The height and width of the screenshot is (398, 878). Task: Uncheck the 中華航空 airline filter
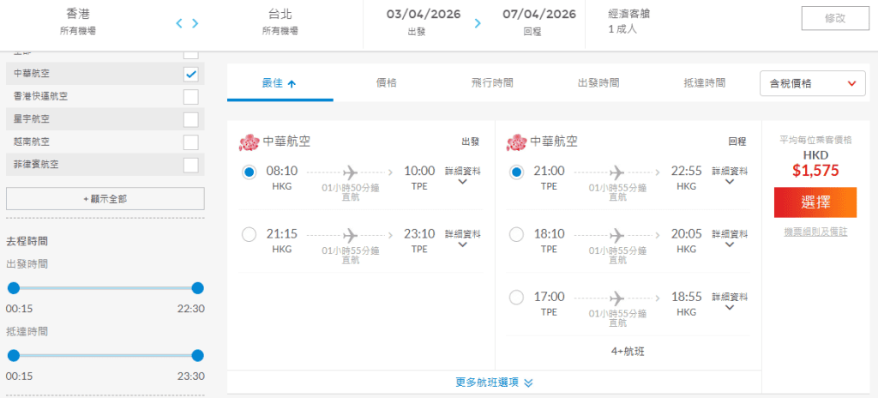(x=191, y=74)
